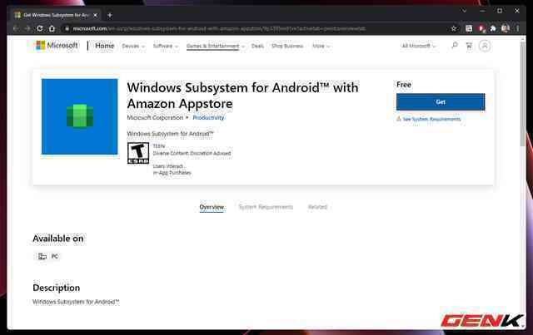Screen dimensions: 533x335
Task: Expand the More navigation dropdown
Action: pyautogui.click(x=321, y=46)
